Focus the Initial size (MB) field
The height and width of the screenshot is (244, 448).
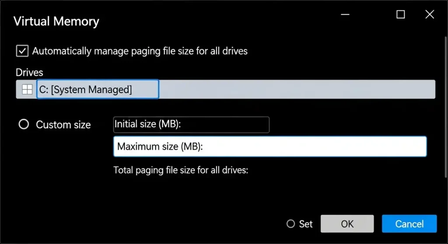tap(191, 124)
